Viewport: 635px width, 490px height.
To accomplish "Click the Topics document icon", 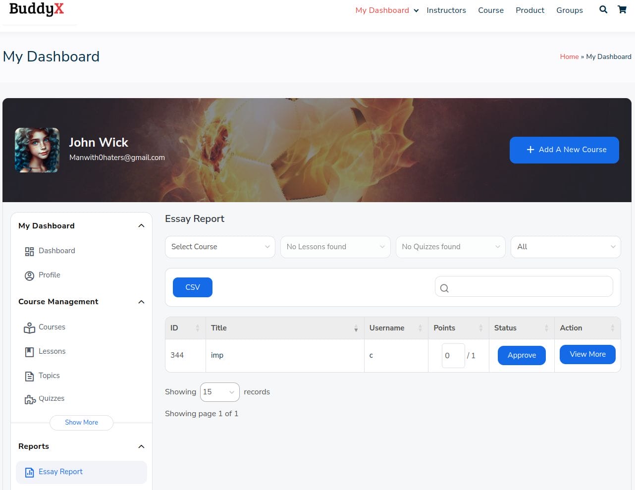I will [29, 376].
